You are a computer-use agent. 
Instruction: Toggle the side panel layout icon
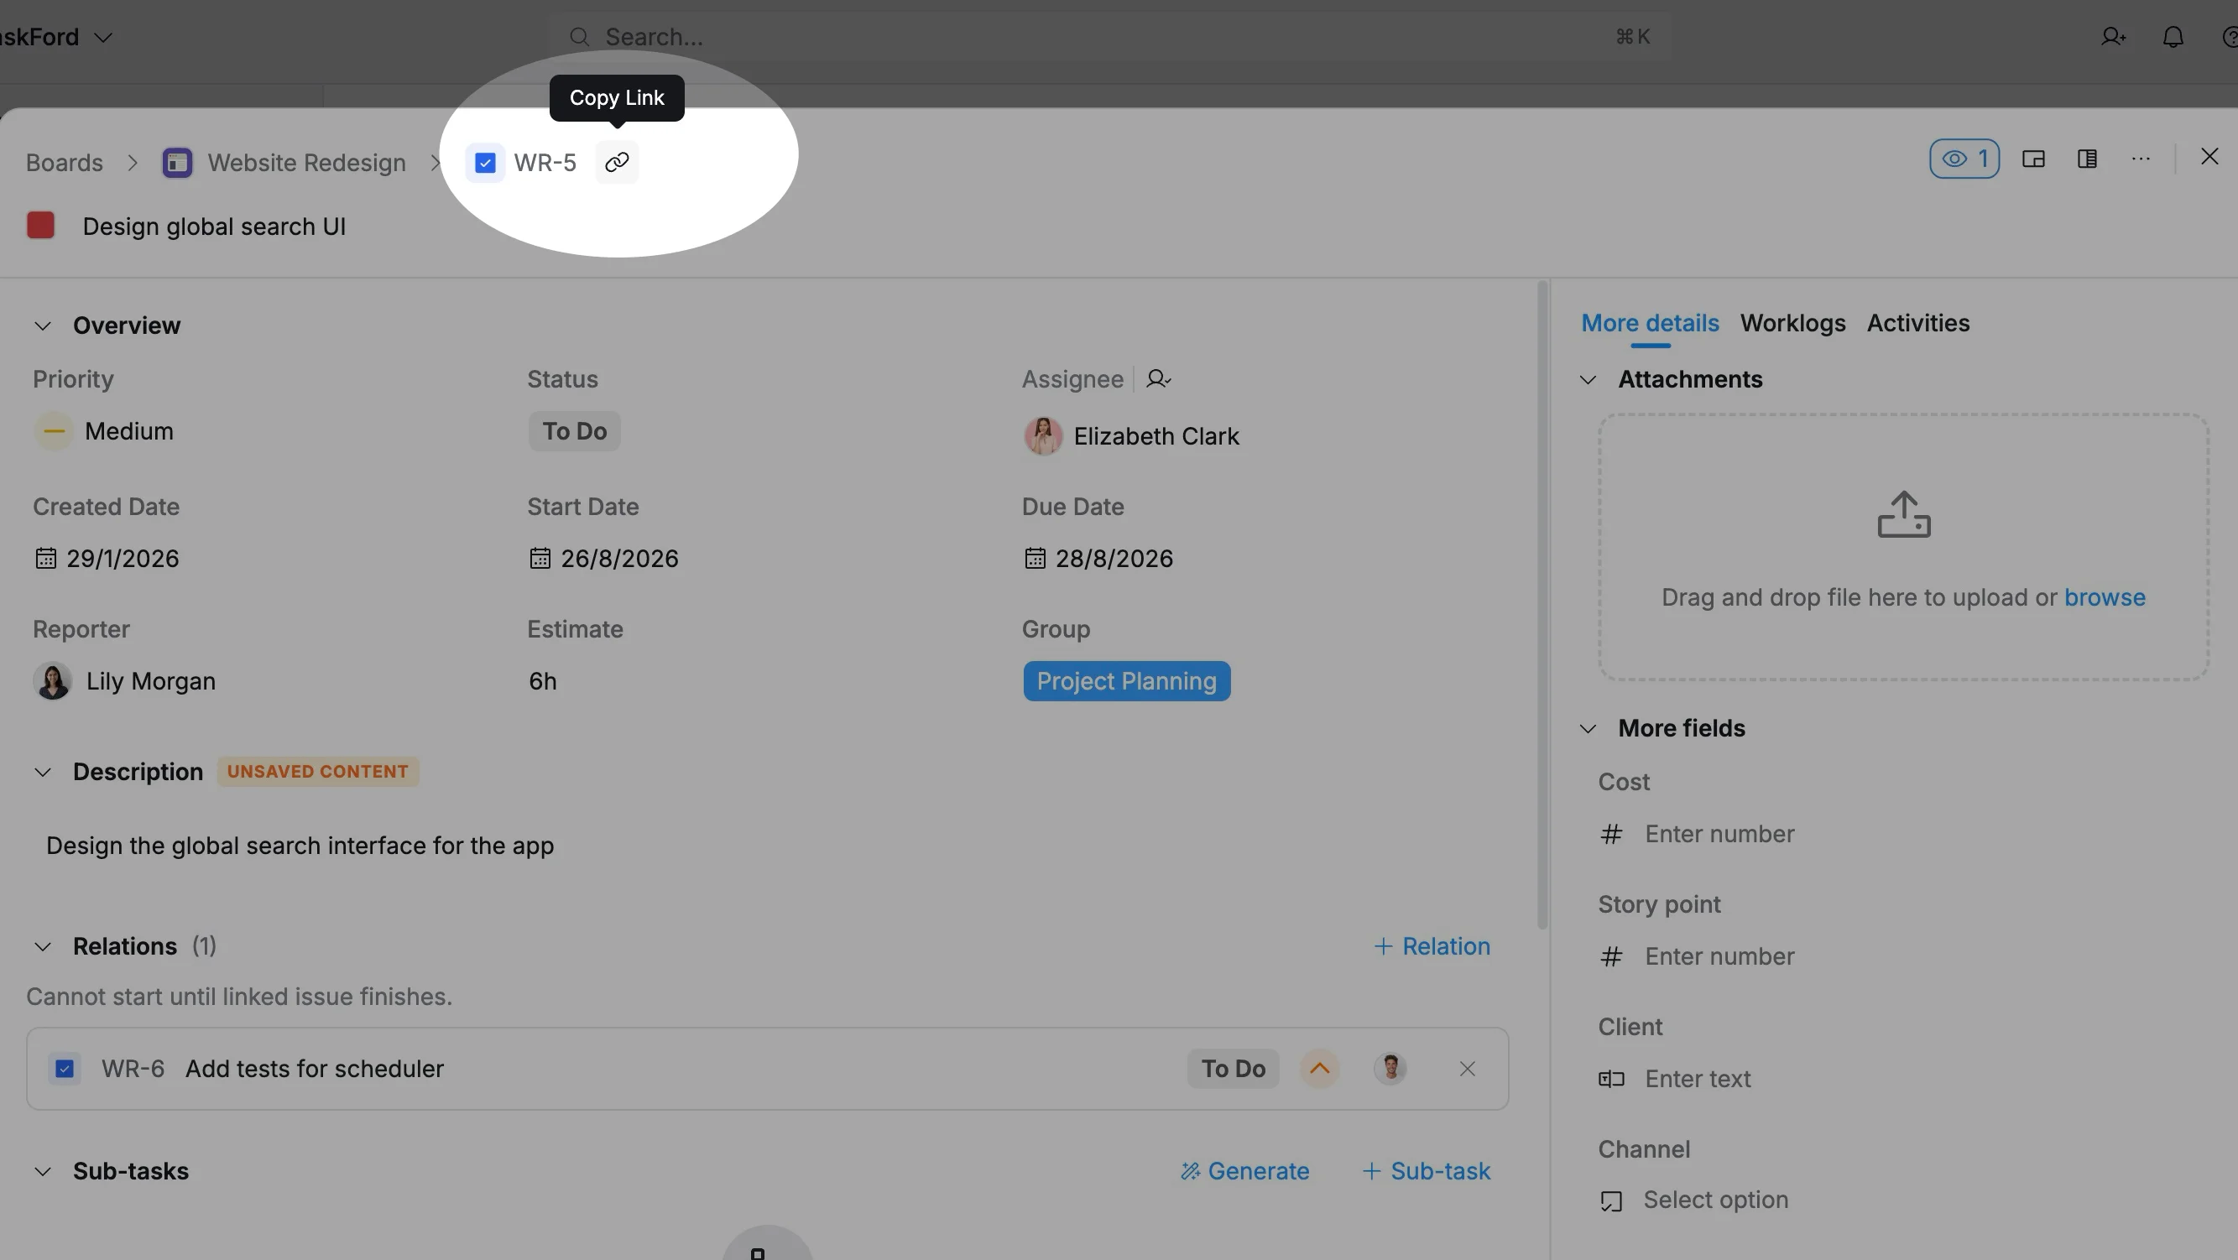coord(2087,158)
